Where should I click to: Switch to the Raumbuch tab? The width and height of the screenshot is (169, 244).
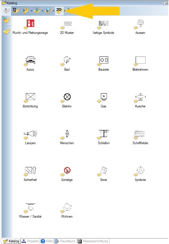[65, 241]
